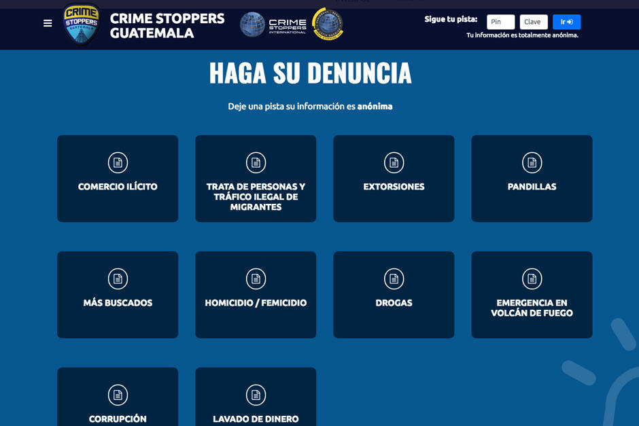Open the Trata de Personas report card
The height and width of the screenshot is (426, 639).
[x=256, y=196]
